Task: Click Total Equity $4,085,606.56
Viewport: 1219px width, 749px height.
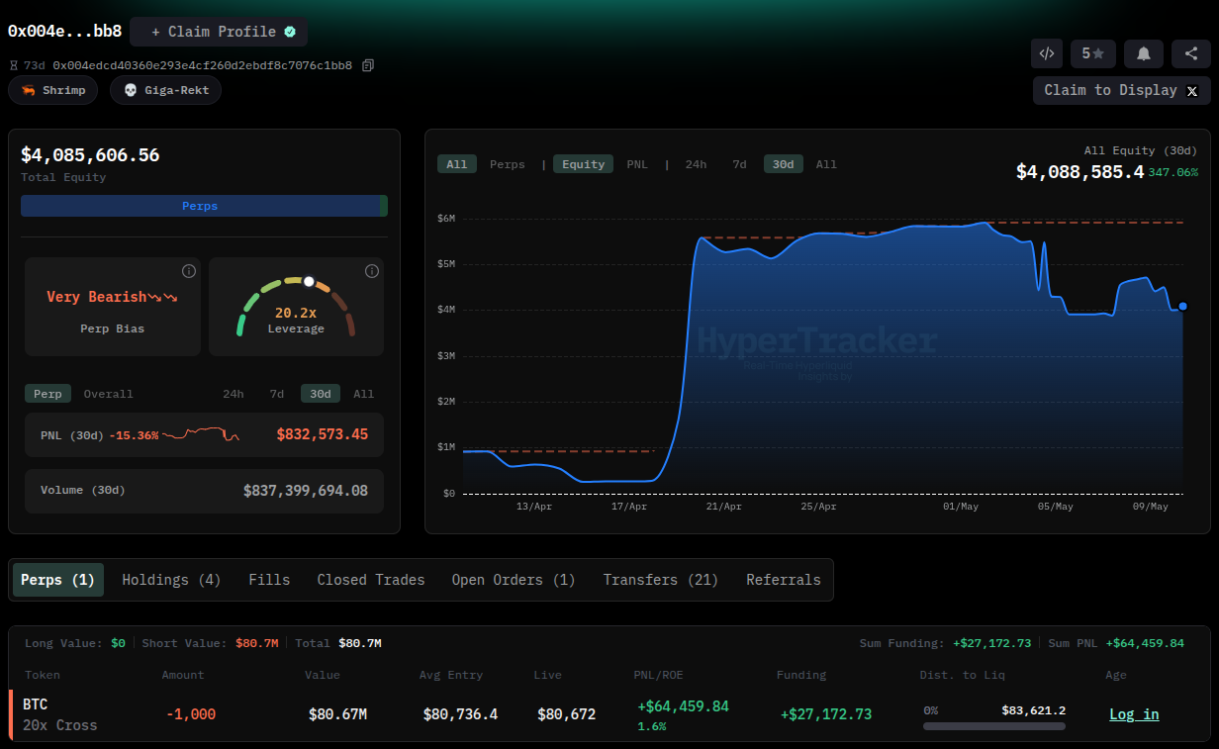Action: (x=90, y=155)
